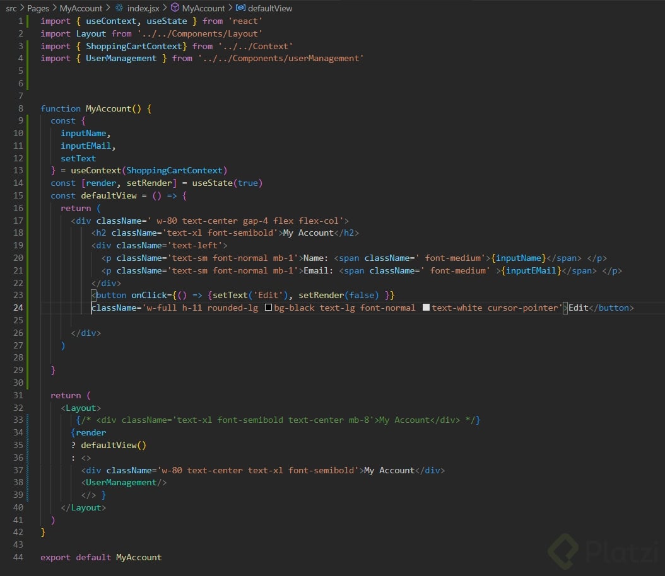Expand the chevron after Pages breadcrumb
This screenshot has width=665, height=576.
[54, 8]
